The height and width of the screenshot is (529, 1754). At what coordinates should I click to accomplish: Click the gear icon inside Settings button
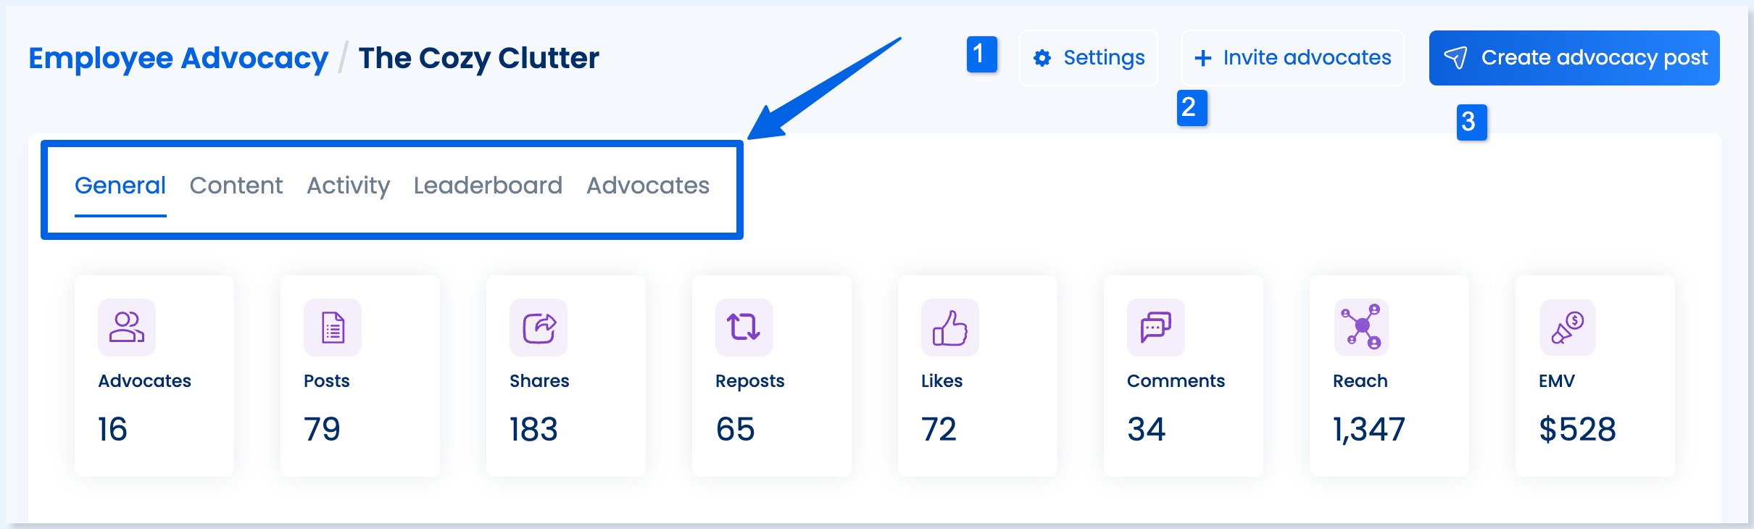pyautogui.click(x=1042, y=57)
